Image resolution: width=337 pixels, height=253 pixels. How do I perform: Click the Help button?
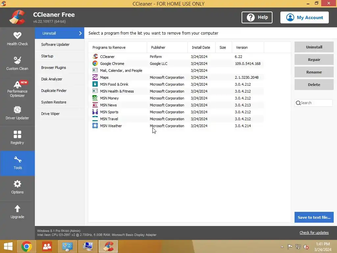click(x=257, y=17)
